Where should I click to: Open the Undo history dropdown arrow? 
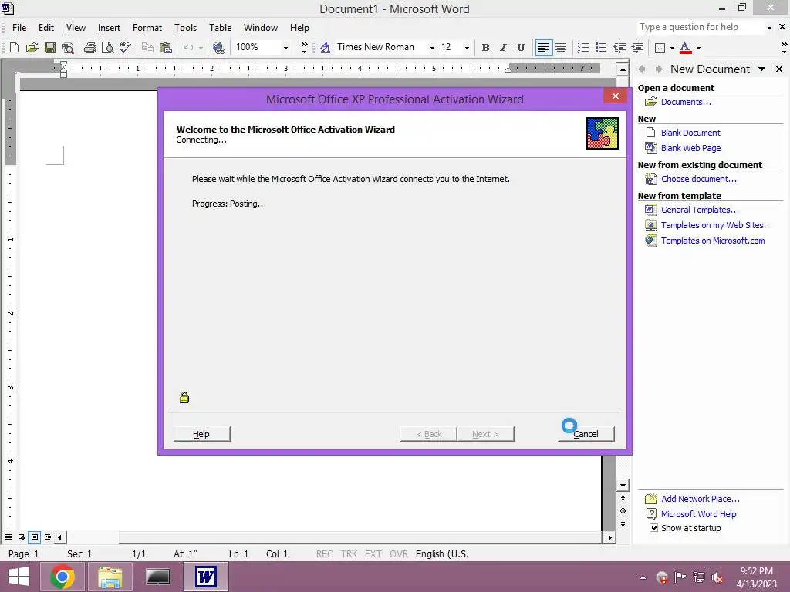coord(201,48)
